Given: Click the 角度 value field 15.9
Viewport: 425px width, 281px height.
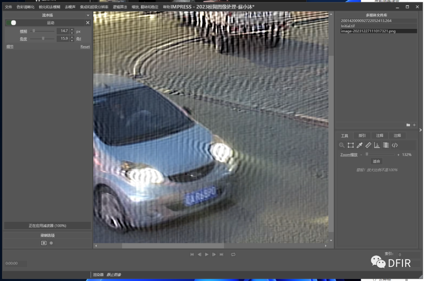Looking at the screenshot, I should click(x=63, y=39).
